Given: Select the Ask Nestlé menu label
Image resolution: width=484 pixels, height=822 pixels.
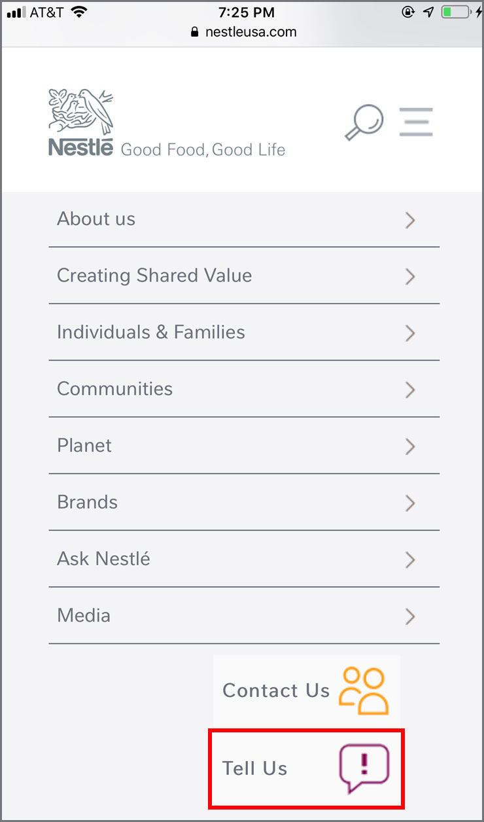Looking at the screenshot, I should coord(103,559).
